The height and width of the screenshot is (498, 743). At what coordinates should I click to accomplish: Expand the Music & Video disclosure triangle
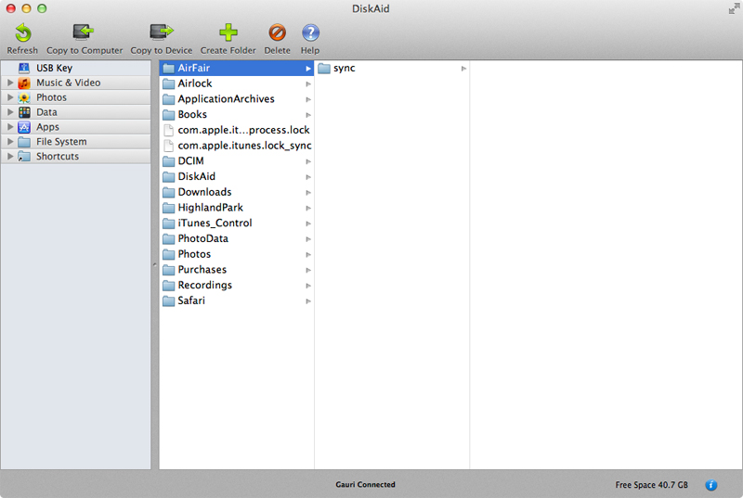(10, 83)
